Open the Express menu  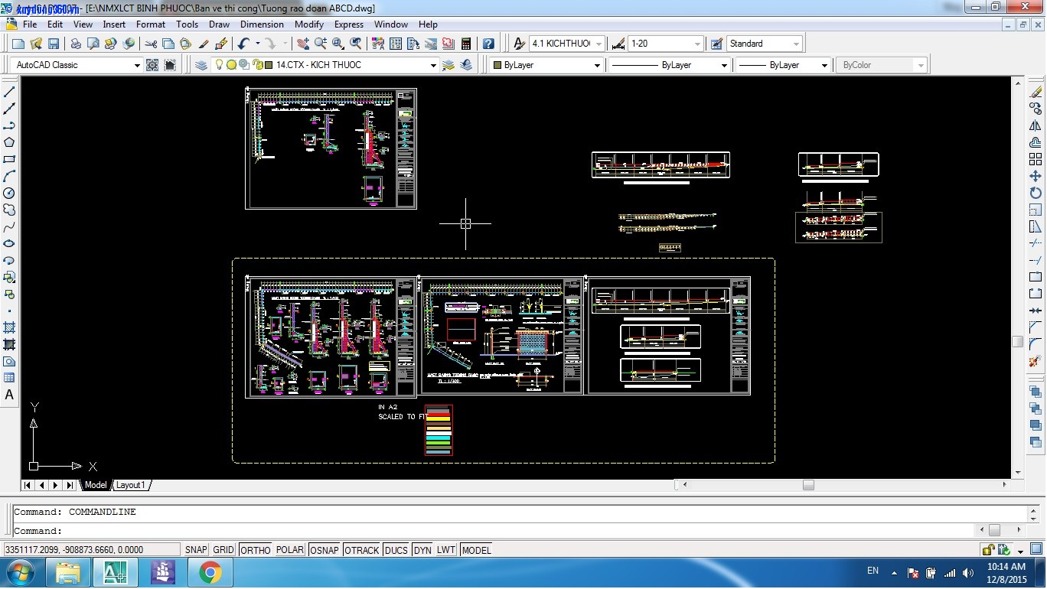coord(349,24)
